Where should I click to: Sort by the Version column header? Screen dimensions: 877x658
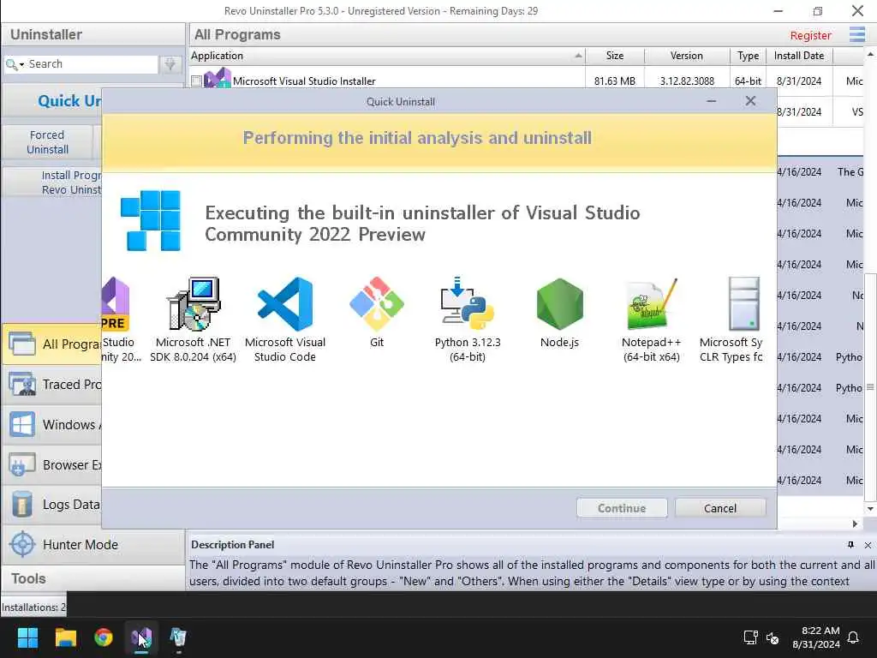coord(687,56)
